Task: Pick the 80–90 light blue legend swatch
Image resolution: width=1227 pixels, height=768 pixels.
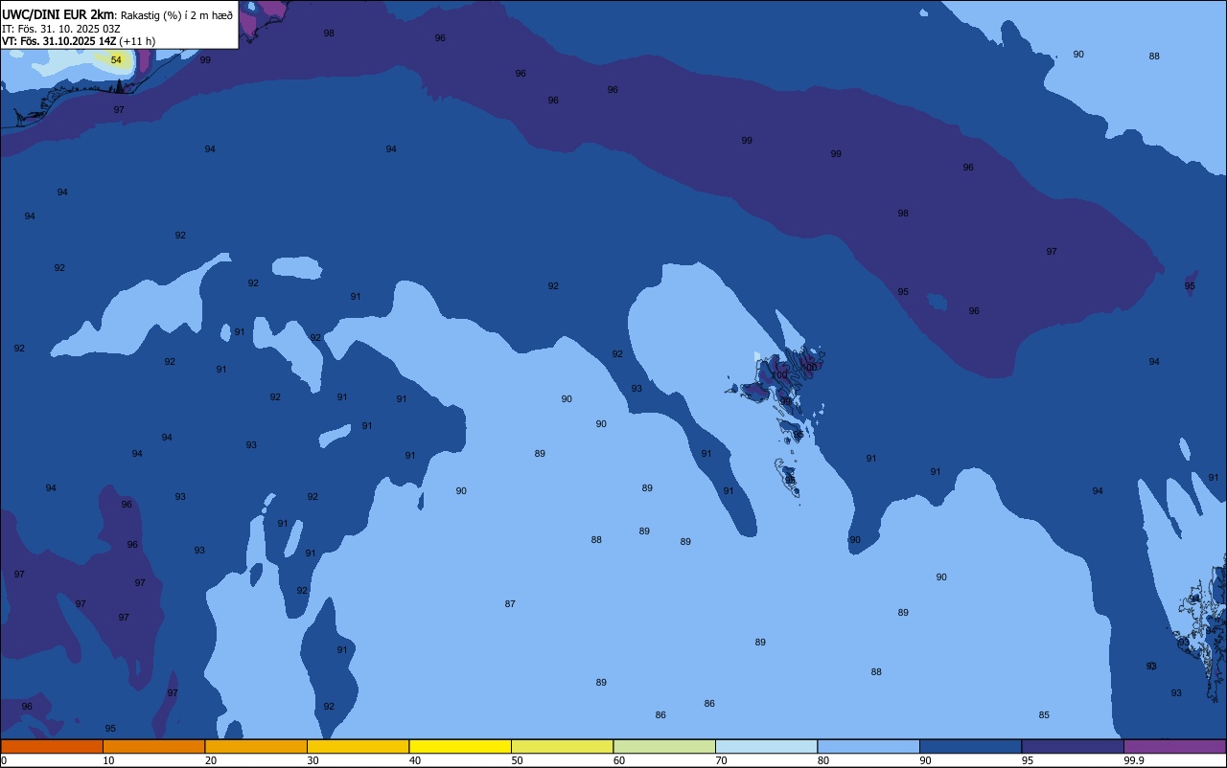Action: (868, 746)
